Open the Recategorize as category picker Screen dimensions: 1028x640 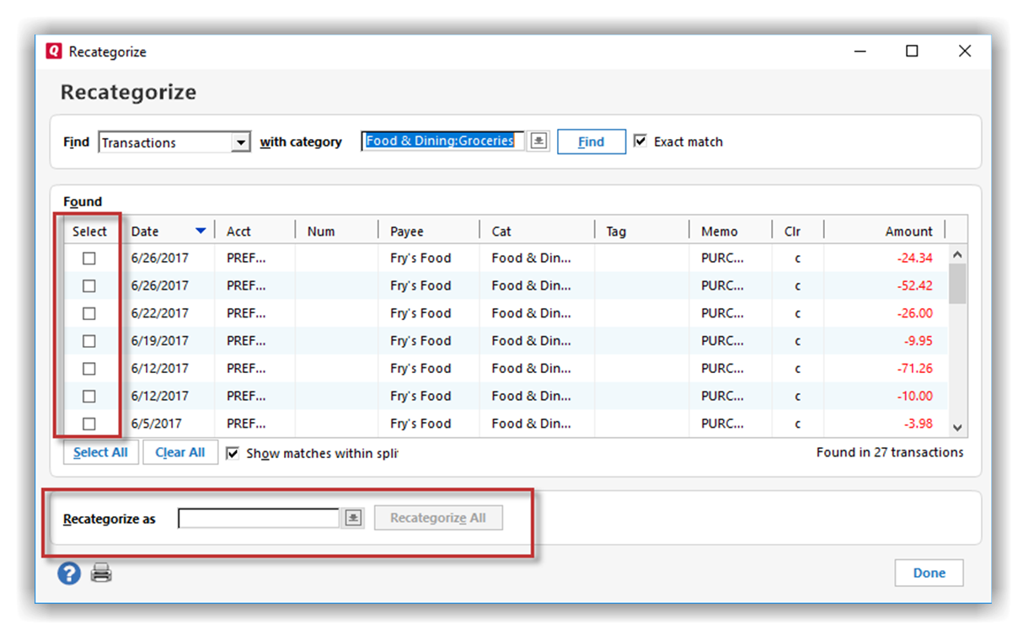[x=354, y=518]
